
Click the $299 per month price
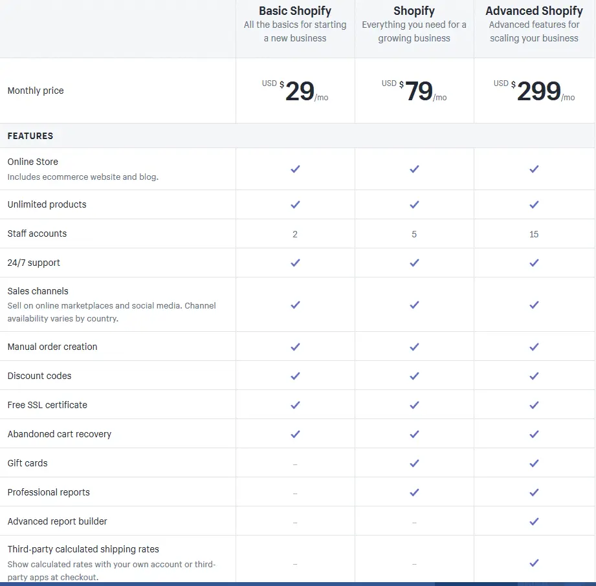tap(534, 91)
